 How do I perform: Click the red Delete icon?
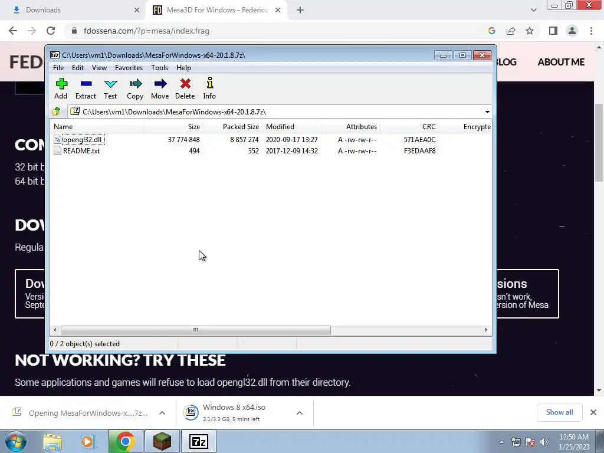click(x=185, y=88)
